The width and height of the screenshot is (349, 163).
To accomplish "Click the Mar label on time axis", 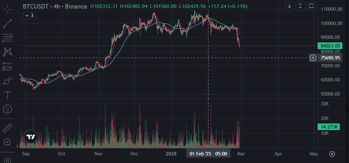I will [x=241, y=154].
